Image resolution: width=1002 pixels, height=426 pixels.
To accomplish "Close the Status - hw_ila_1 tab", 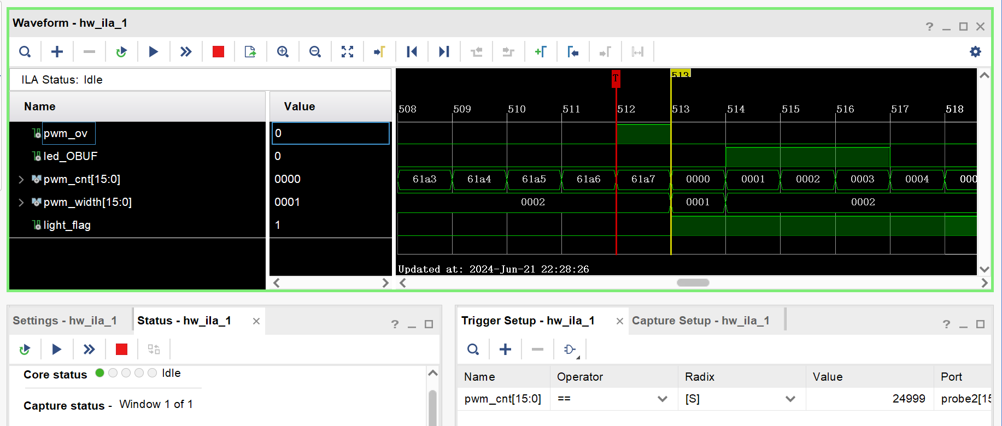I will [x=256, y=321].
